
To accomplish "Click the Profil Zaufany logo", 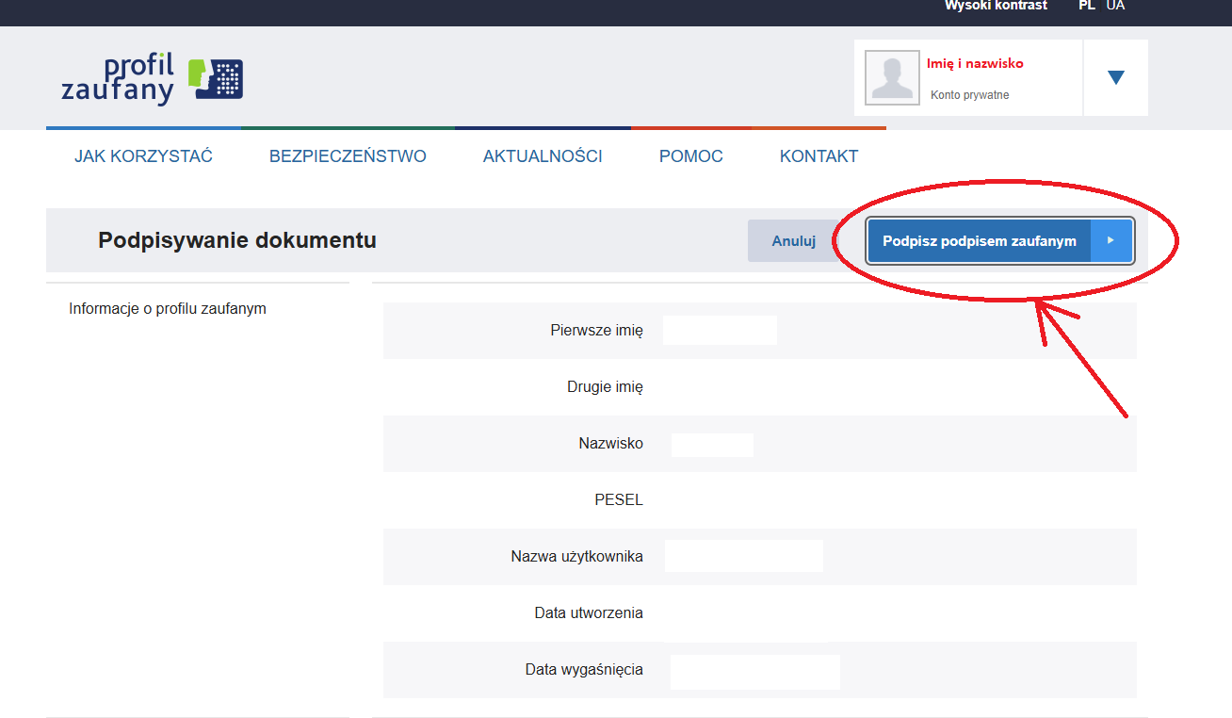I will click(x=153, y=78).
